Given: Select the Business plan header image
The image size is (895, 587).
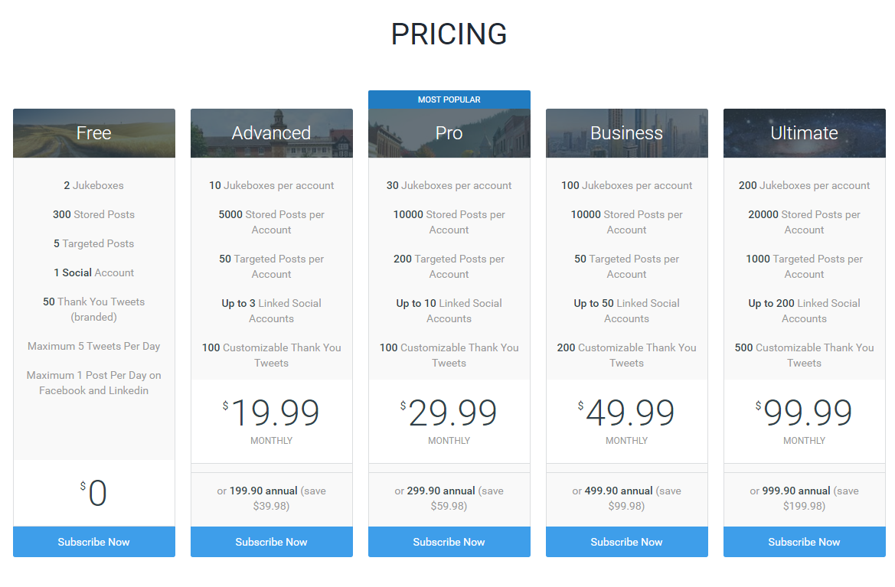Looking at the screenshot, I should click(626, 133).
